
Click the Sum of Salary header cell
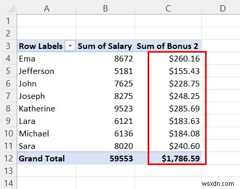tap(105, 46)
